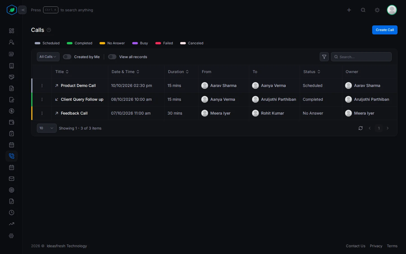406x254 pixels.
Task: Expand sidebar with the arrow toggle button
Action: 22,10
